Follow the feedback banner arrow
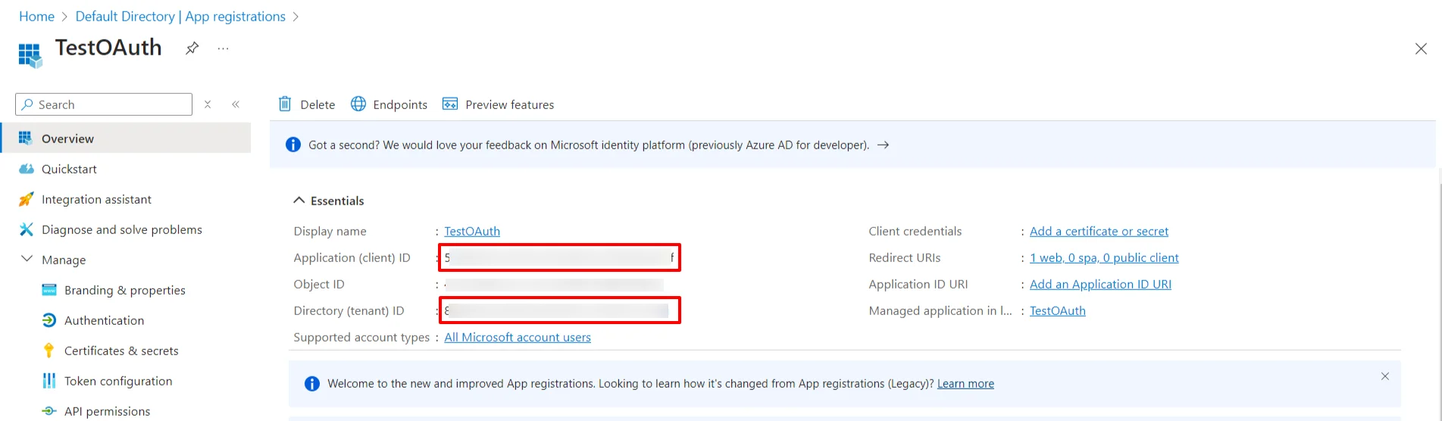Image resolution: width=1442 pixels, height=421 pixels. [x=883, y=145]
